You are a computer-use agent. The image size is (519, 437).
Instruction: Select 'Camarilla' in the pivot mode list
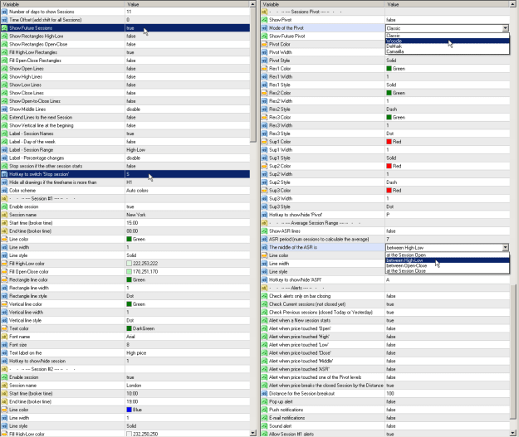click(448, 51)
